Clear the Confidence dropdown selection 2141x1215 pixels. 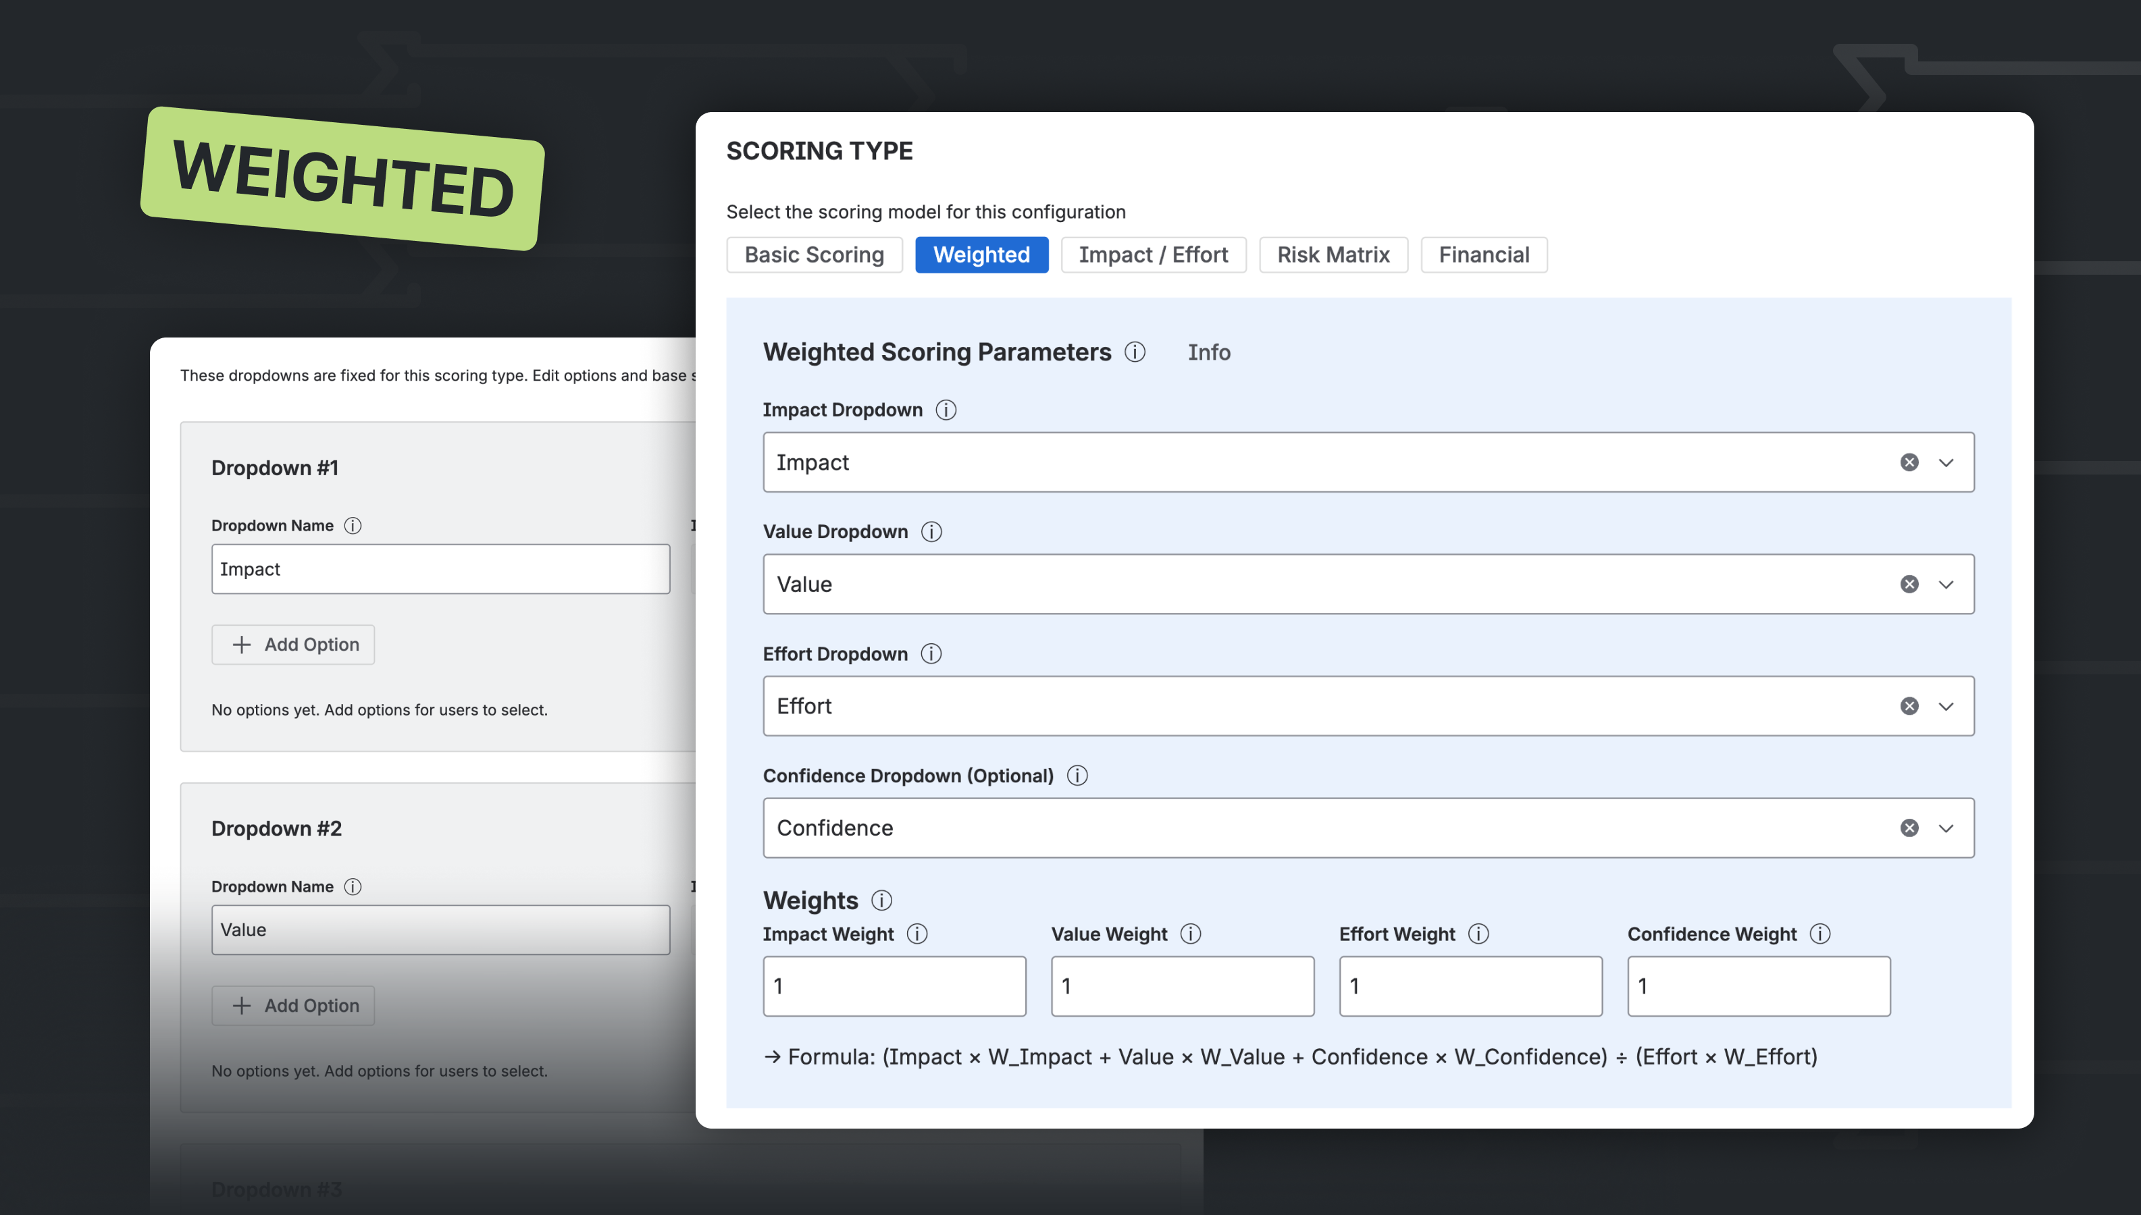(1909, 828)
